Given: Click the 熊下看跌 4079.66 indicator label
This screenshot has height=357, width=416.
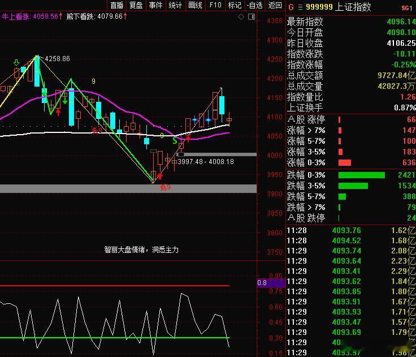Looking at the screenshot, I should click(97, 16).
